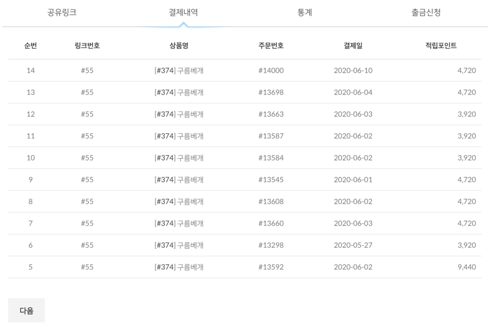Click sequence number 8

(x=30, y=202)
